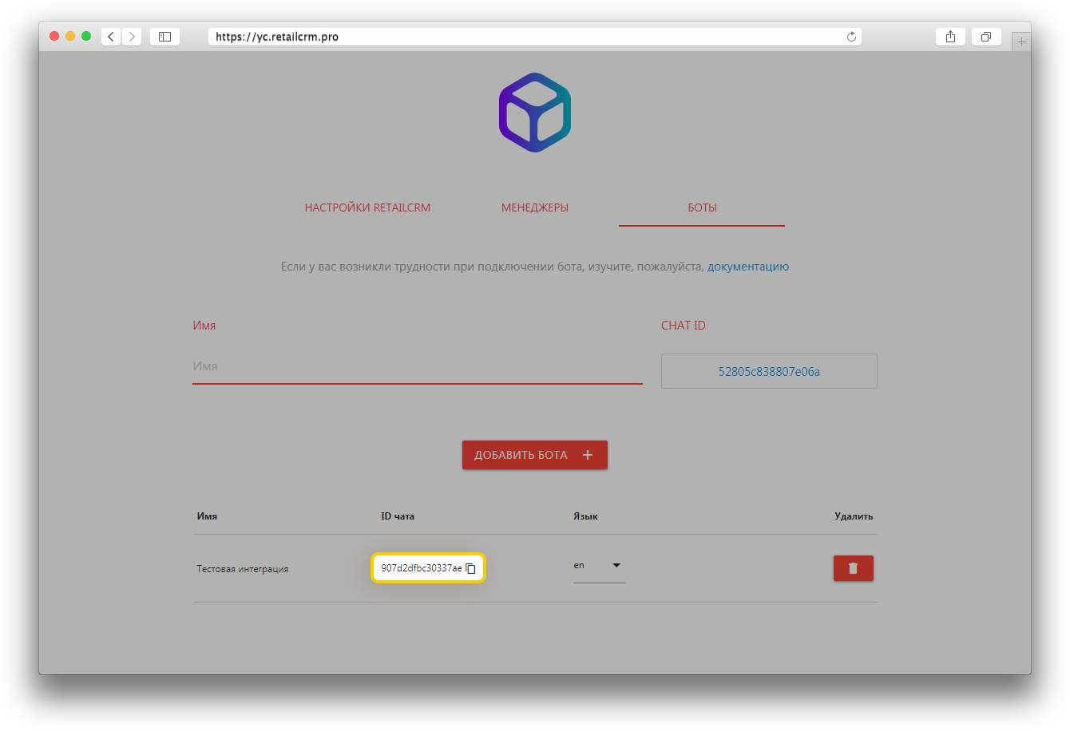Focus the Имя text input field

click(x=417, y=366)
